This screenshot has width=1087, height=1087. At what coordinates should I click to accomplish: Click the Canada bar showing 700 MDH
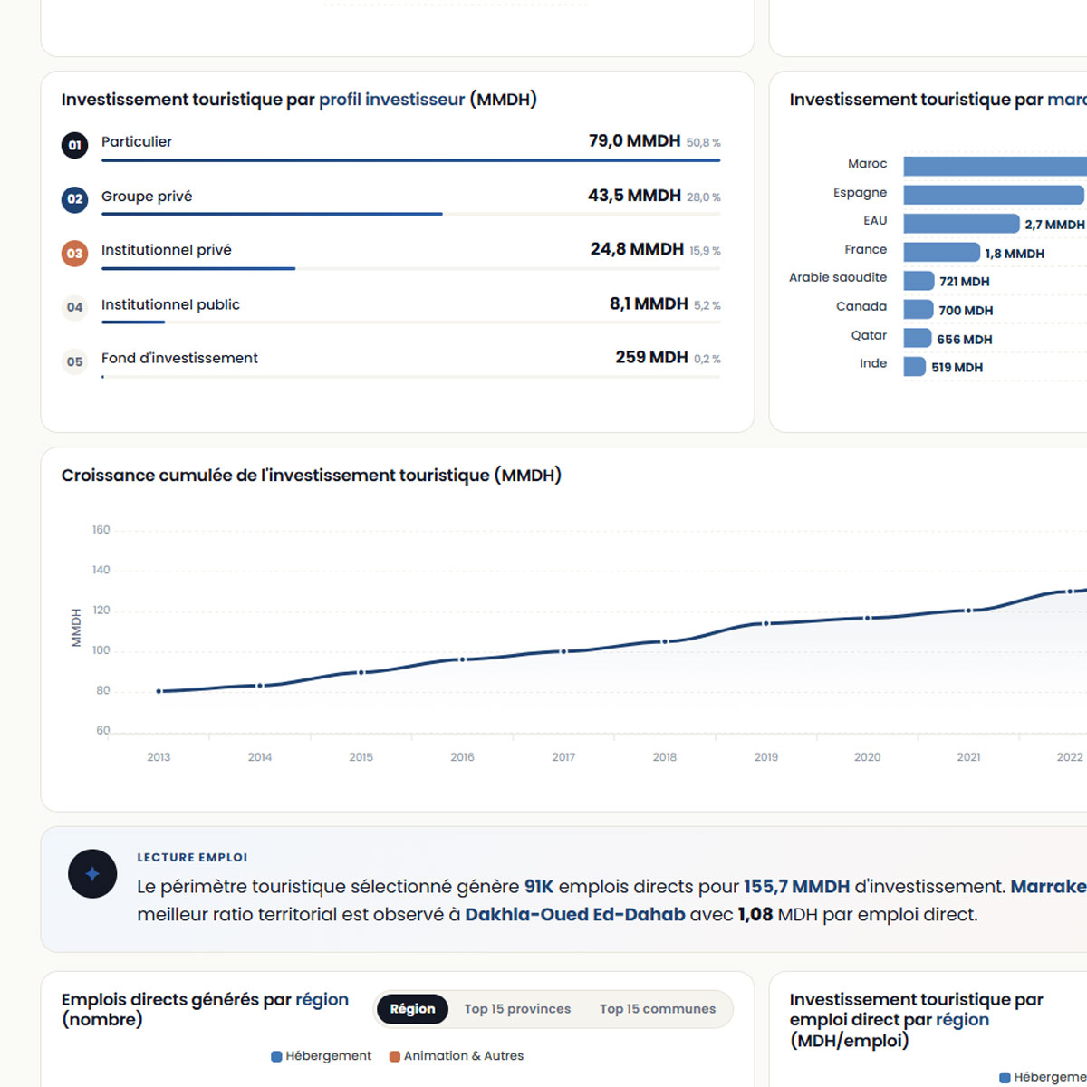(x=919, y=310)
